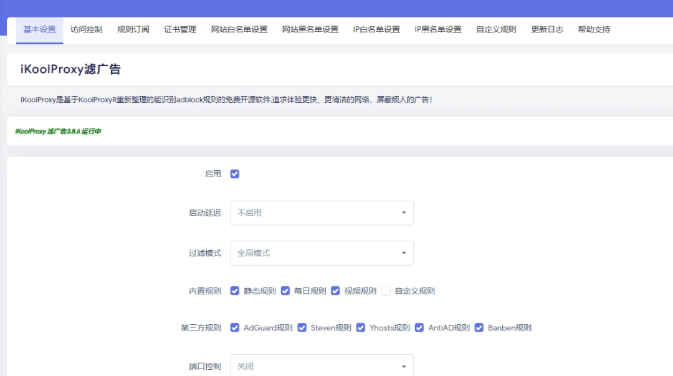Disable the 启用 checkbox

pos(234,173)
